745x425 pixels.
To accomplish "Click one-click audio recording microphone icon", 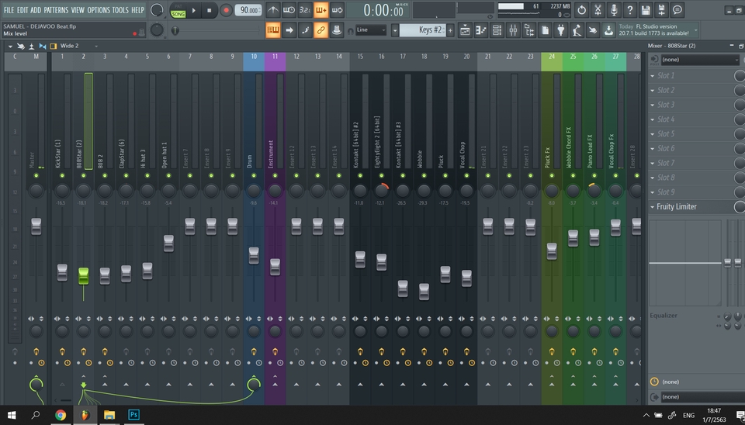I will click(x=614, y=9).
